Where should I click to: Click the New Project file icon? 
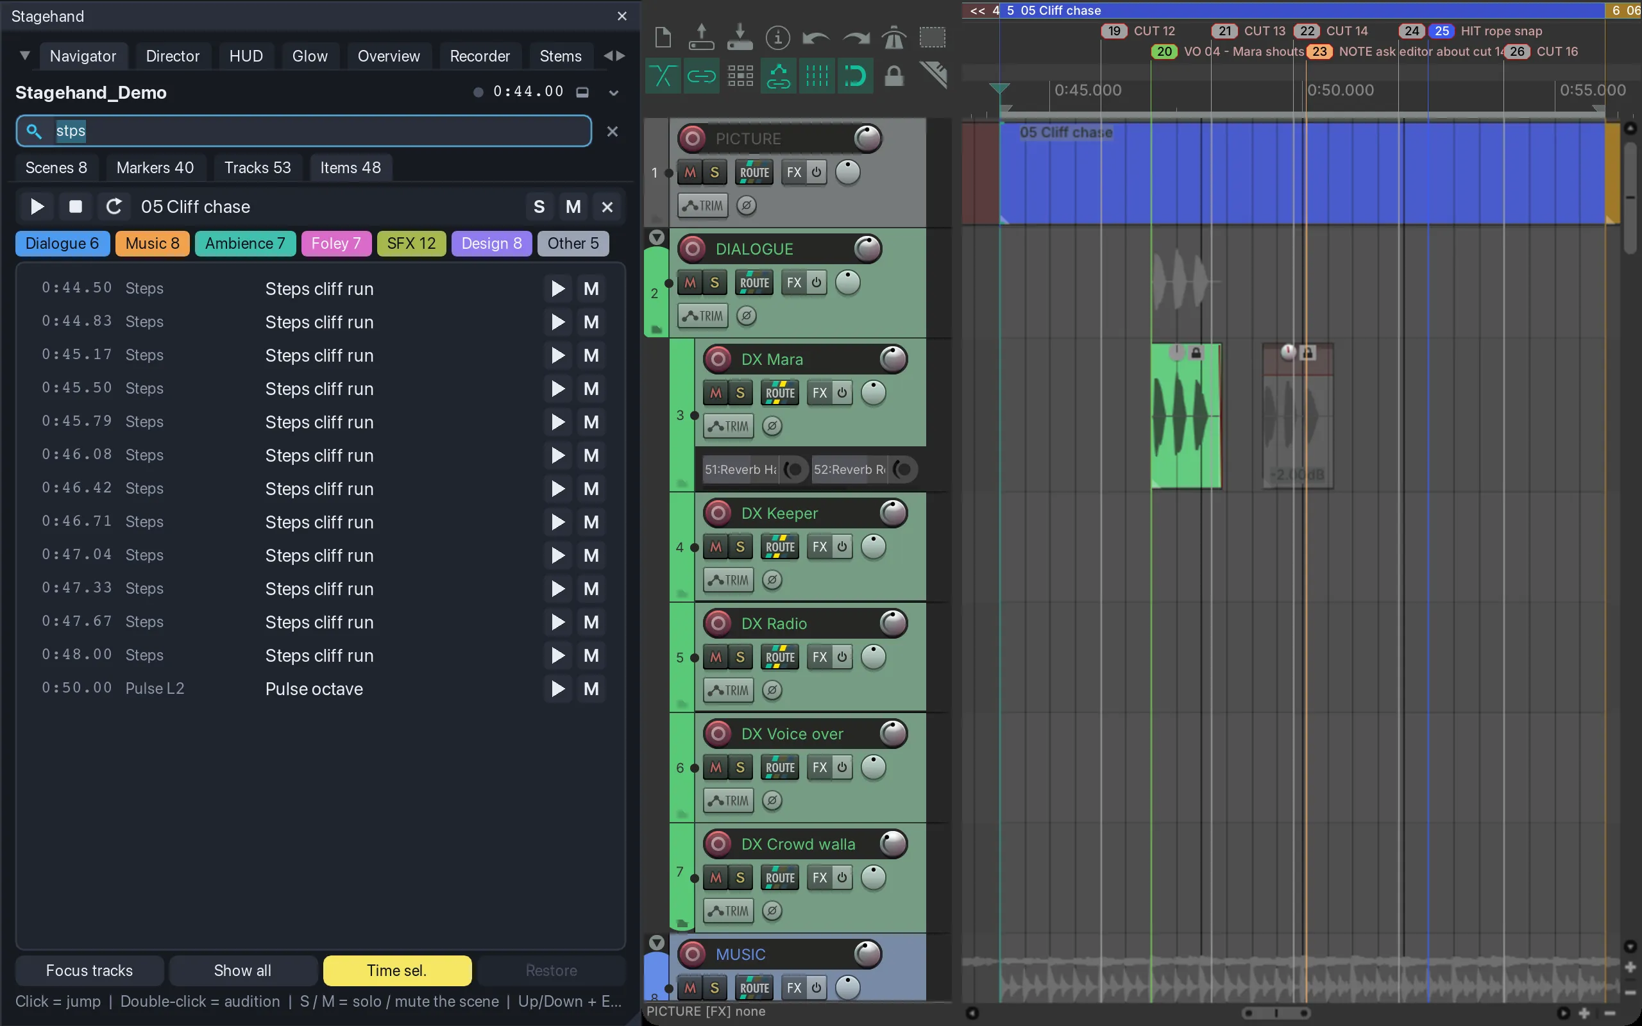pos(663,37)
